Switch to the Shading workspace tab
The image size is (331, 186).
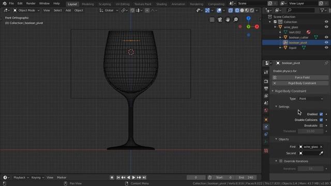tap(161, 4)
